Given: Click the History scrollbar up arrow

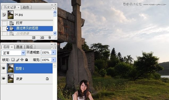Looking at the screenshot, I should click(55, 12).
